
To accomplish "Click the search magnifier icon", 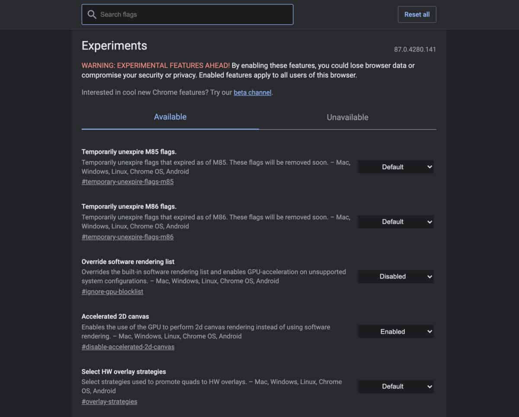I will [x=92, y=15].
